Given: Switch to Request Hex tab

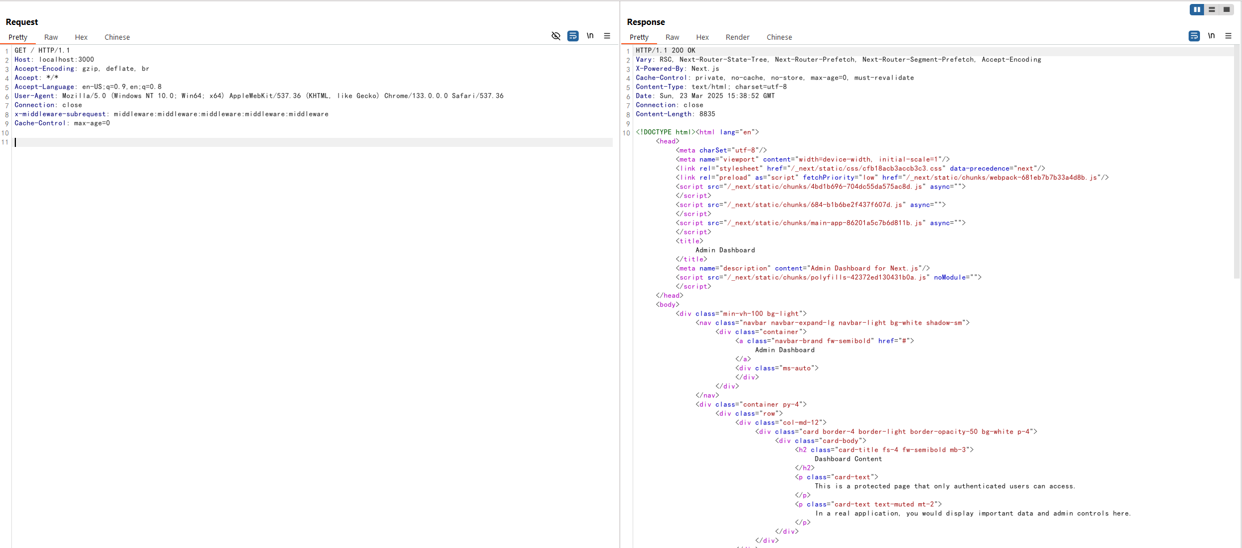Looking at the screenshot, I should (81, 37).
